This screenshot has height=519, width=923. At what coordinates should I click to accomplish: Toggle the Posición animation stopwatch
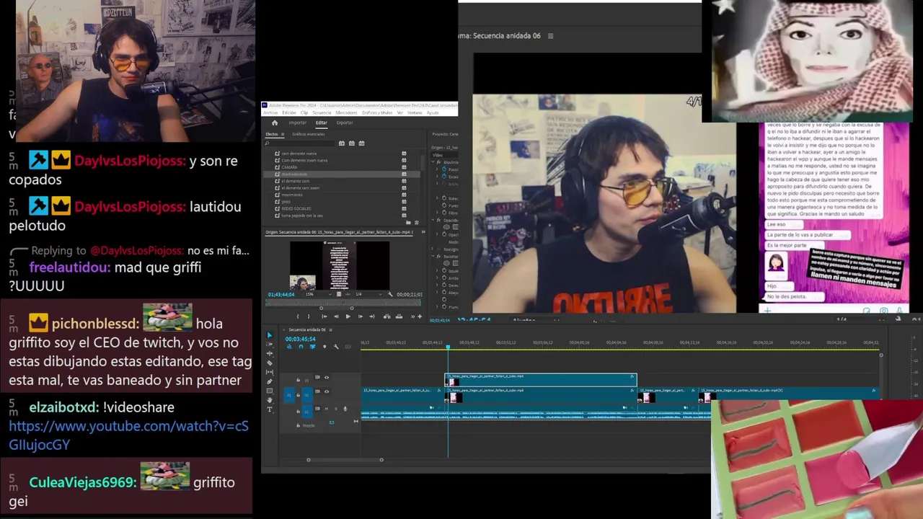coord(444,169)
